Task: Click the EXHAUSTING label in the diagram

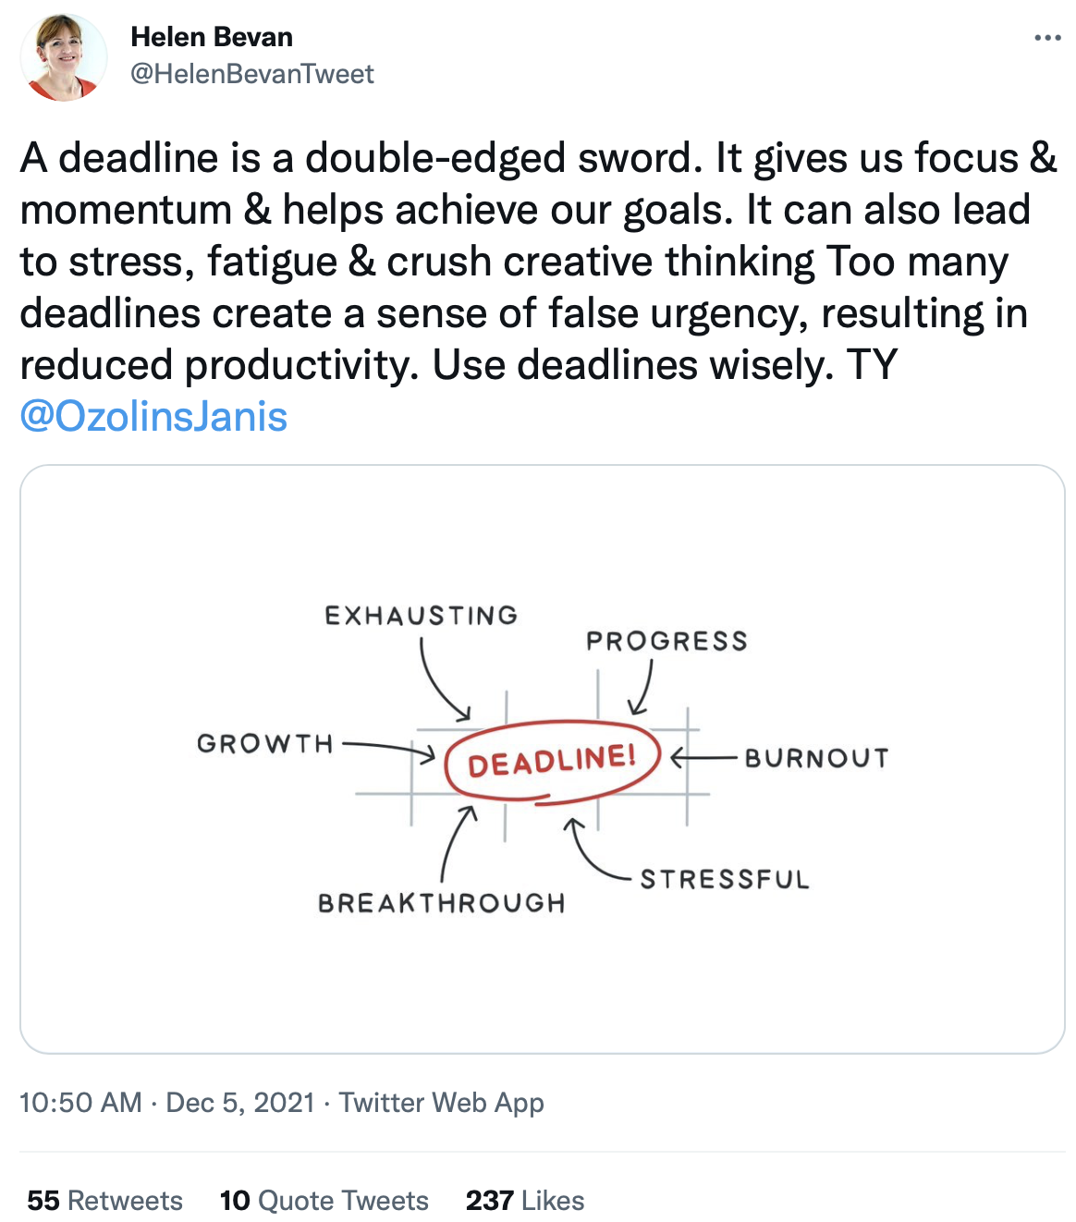Action: pos(421,616)
